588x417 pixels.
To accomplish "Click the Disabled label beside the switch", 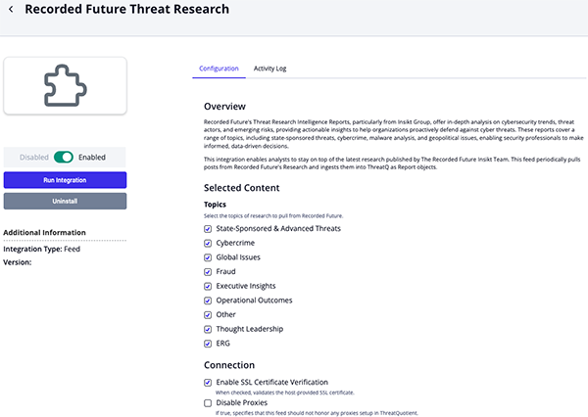I will click(32, 157).
